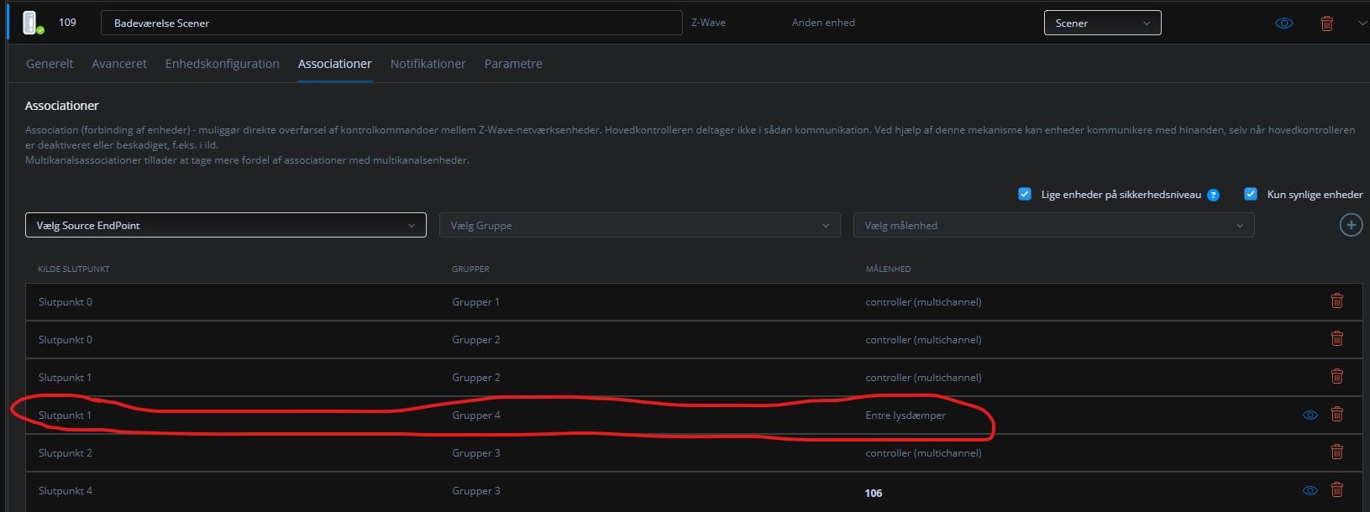This screenshot has height=512, width=1370.
Task: Delete Slutpunkt 0 Grupper 1 association
Action: pyautogui.click(x=1336, y=300)
